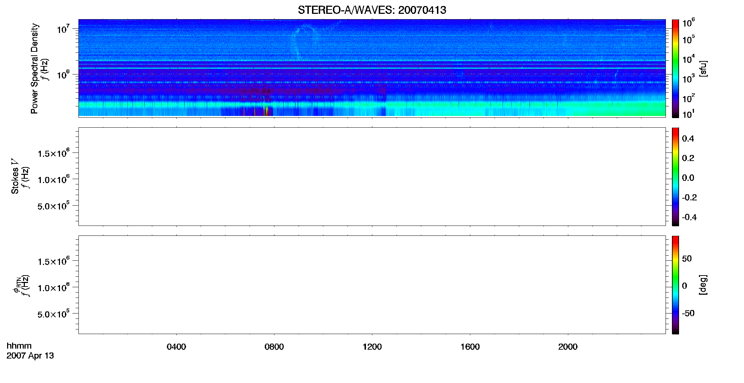Click the 0.4 label on Stokes colorbar
This screenshot has height=383, width=744.
tap(688, 138)
